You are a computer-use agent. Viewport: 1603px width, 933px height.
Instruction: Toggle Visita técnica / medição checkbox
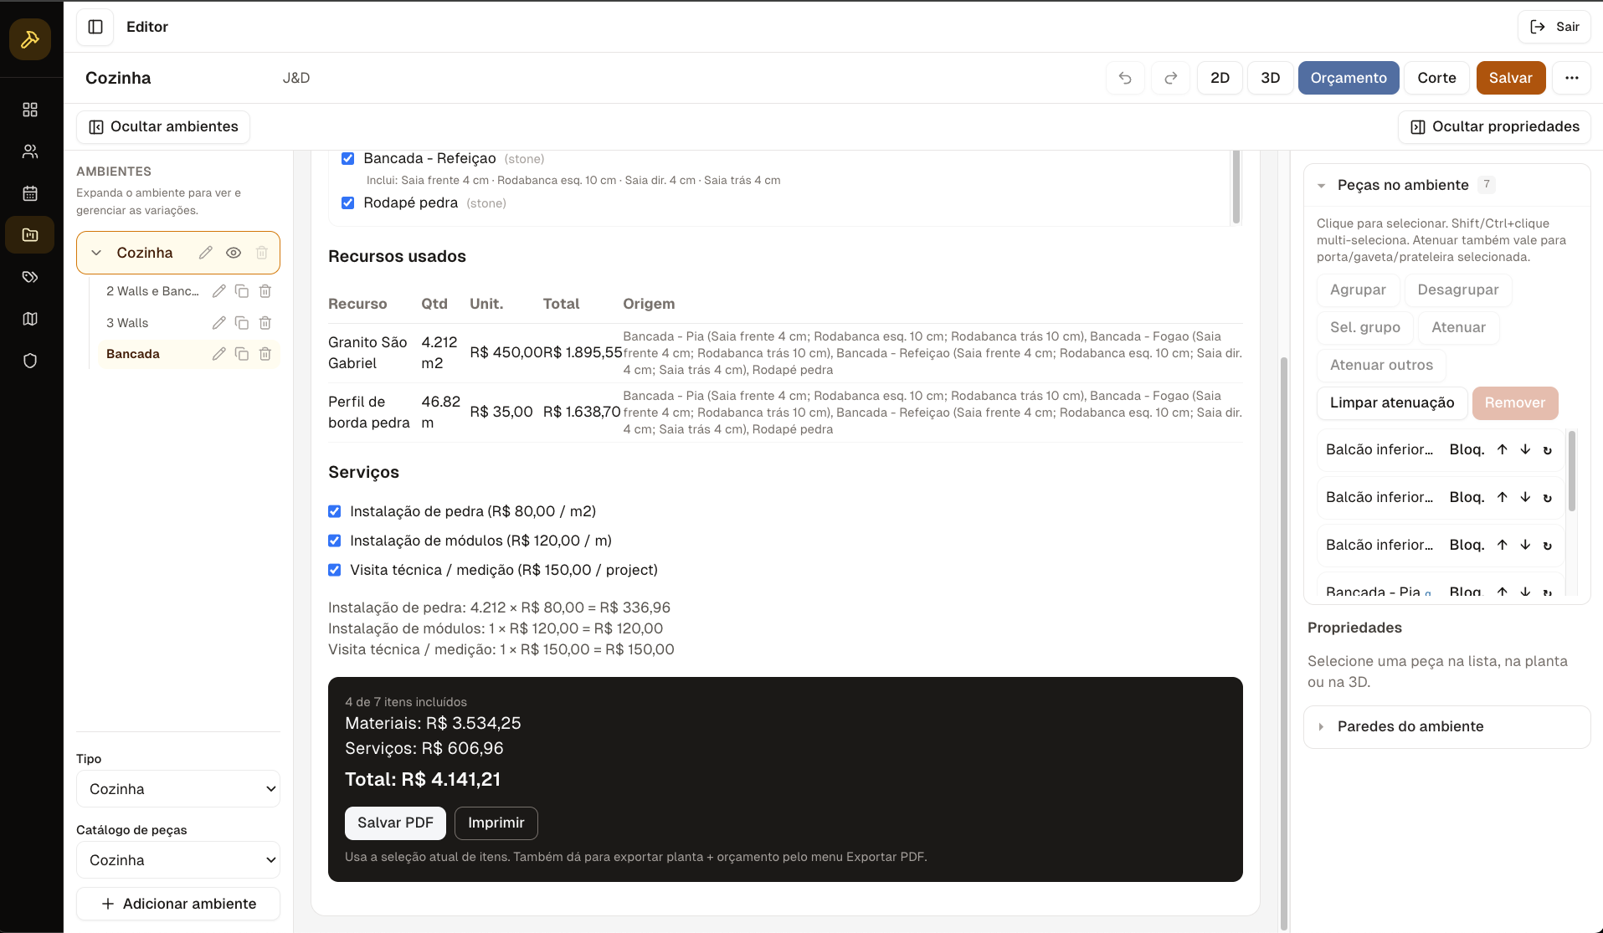click(335, 570)
